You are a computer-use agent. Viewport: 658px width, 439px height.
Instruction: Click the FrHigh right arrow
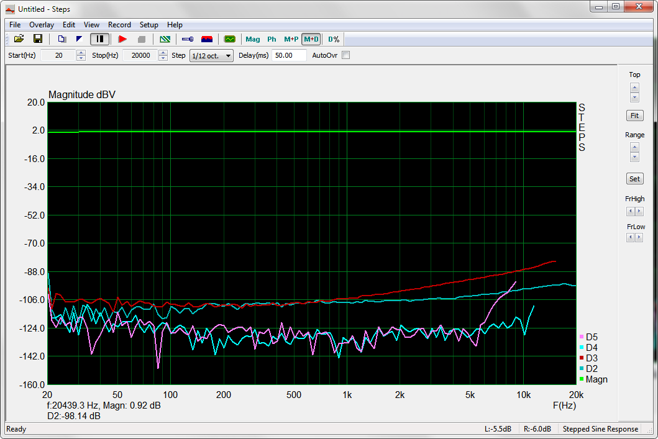tap(639, 212)
